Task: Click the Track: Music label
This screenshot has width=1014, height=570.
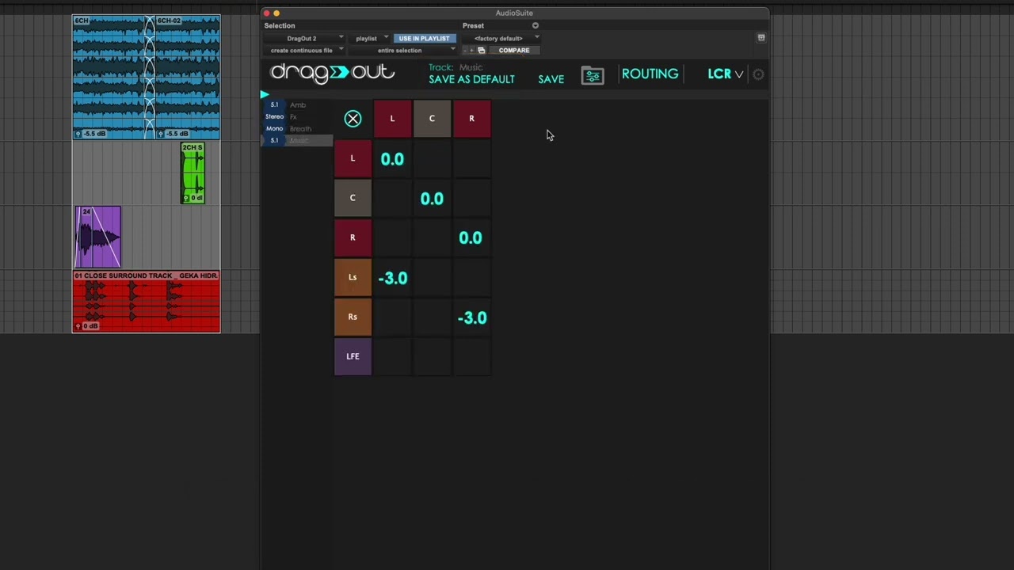Action: (456, 67)
